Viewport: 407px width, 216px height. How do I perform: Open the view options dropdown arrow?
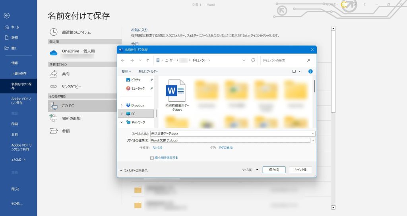(300, 71)
